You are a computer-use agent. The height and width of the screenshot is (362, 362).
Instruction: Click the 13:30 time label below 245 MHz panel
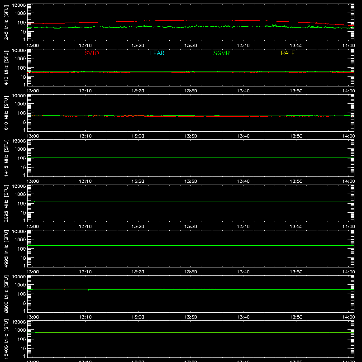click(191, 46)
